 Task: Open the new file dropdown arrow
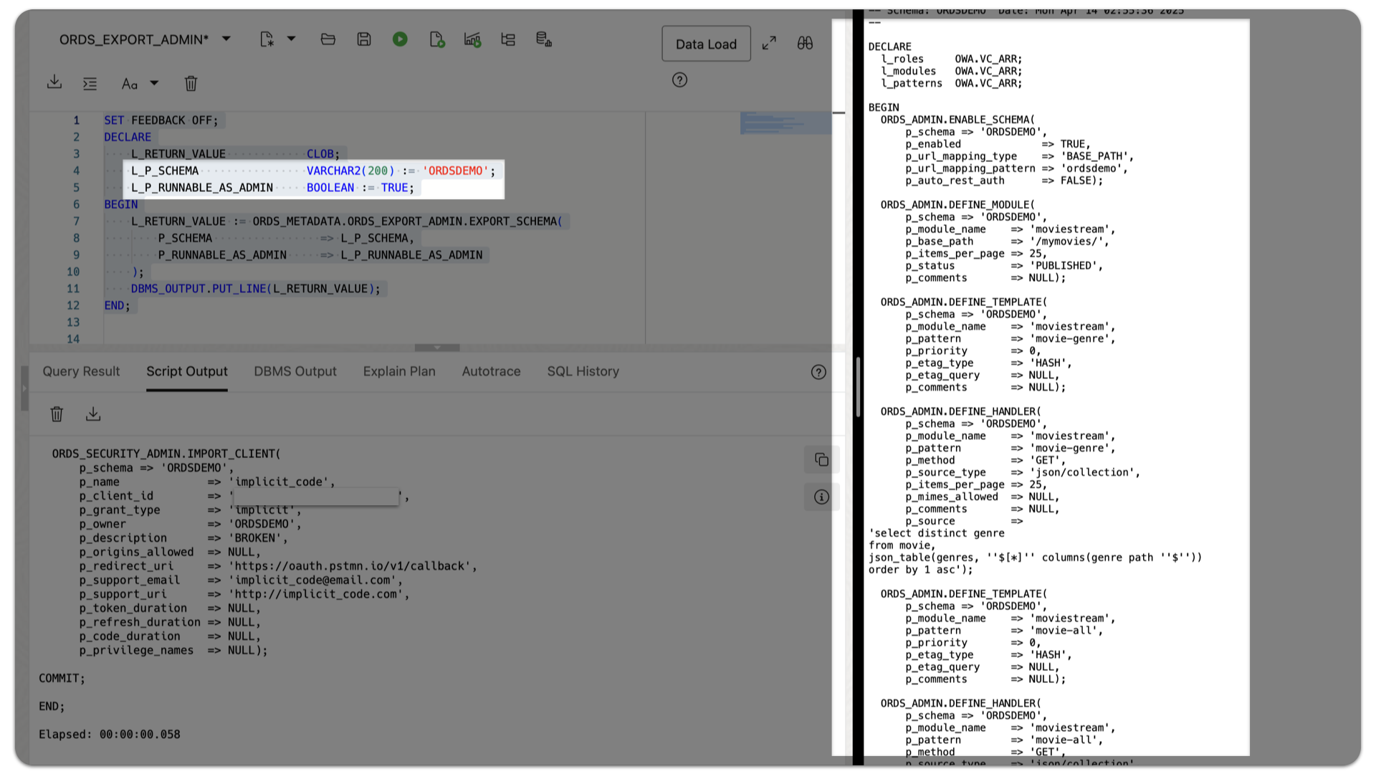(x=290, y=39)
